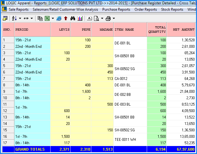
Task: Select total quantity 408 cell
Action: [x=157, y=85]
